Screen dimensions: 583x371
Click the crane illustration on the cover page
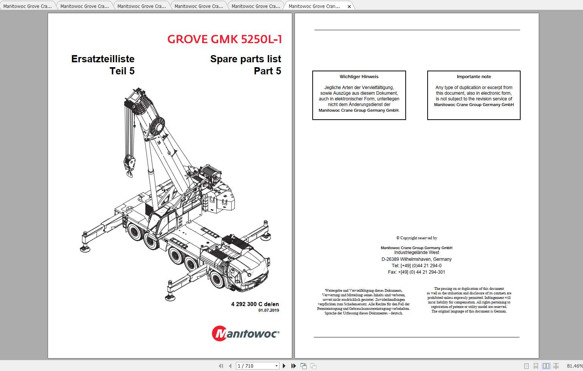tap(176, 194)
